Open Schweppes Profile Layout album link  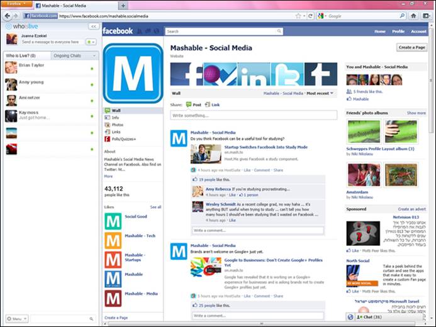(x=380, y=148)
